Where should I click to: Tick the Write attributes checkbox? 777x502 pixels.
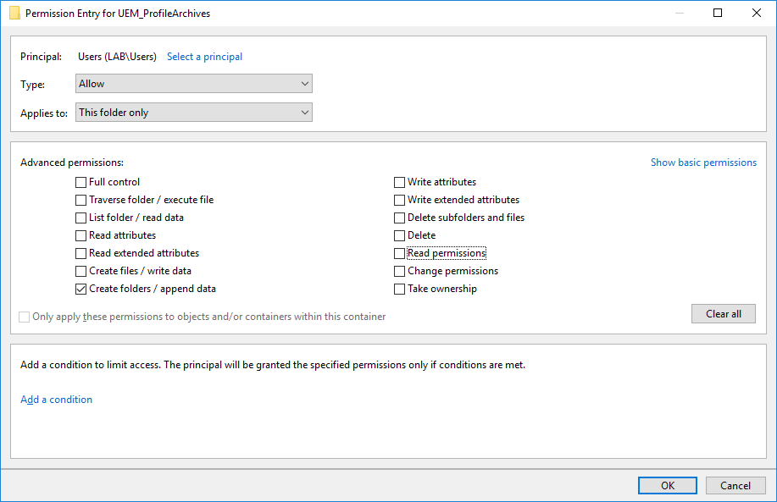(x=400, y=182)
